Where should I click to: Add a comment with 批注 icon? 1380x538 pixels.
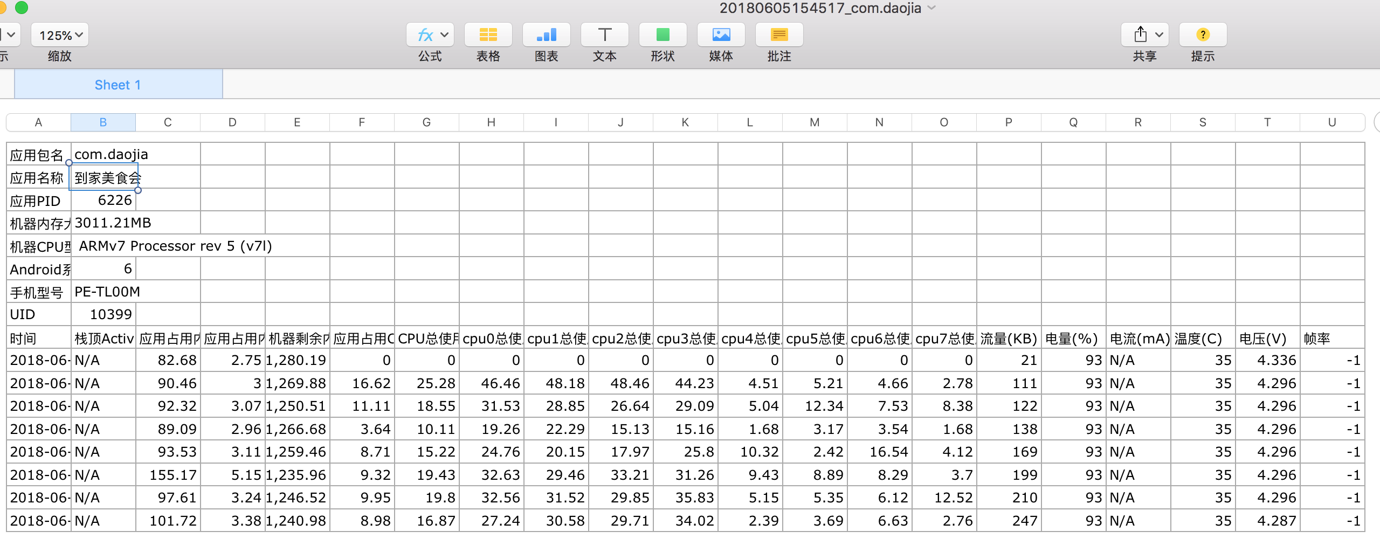pyautogui.click(x=779, y=35)
